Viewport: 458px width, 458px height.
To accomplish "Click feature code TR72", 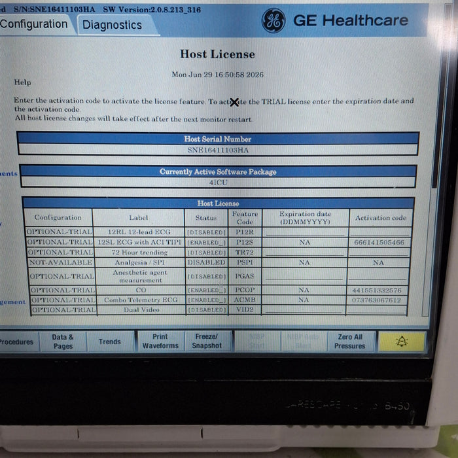I will click(245, 252).
